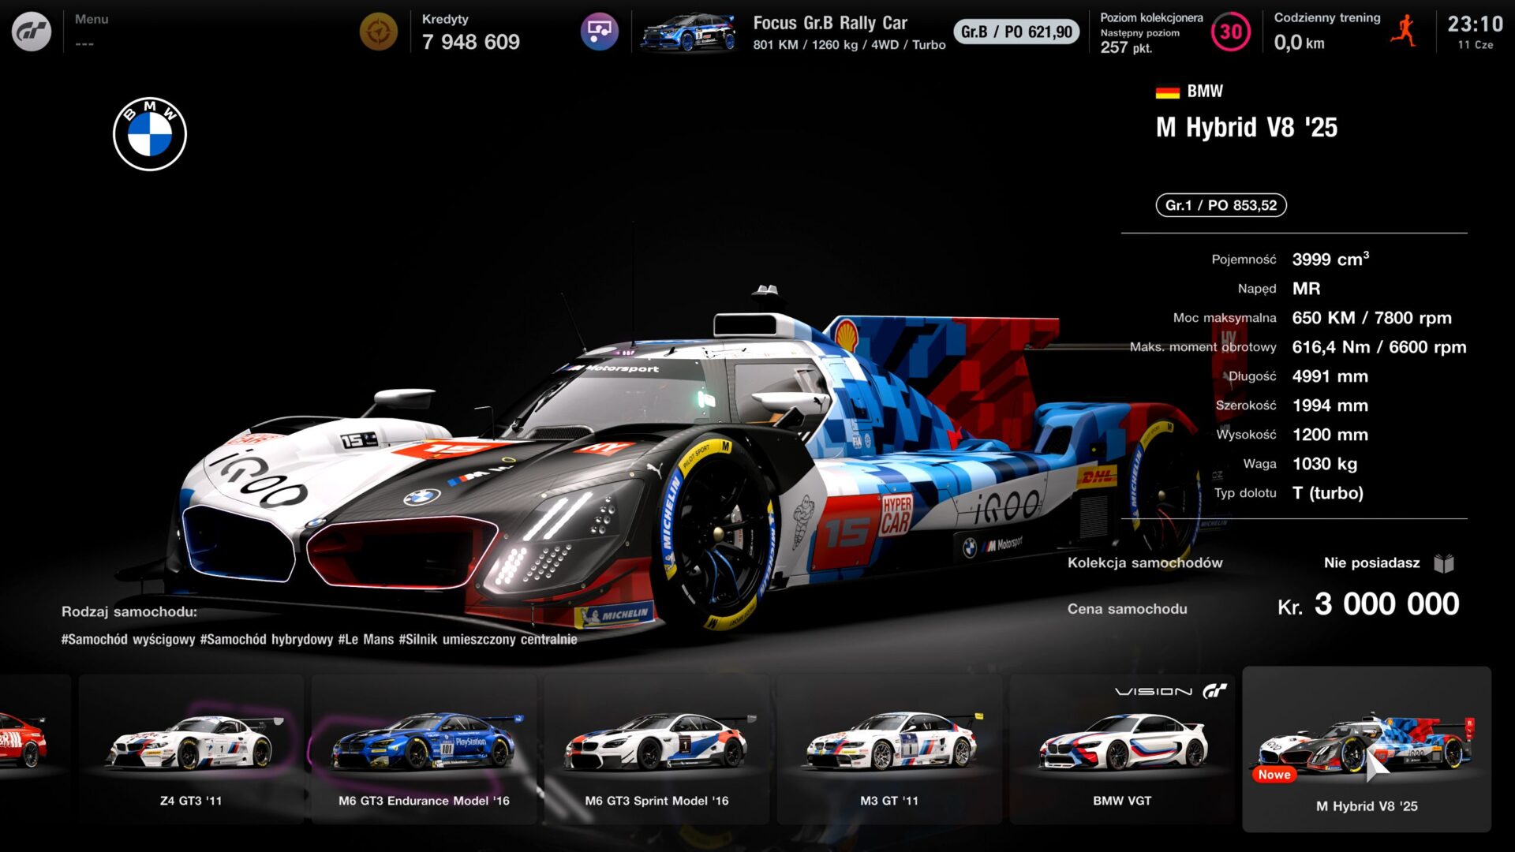Select the Gr.1 / PO 853,52 badge
This screenshot has height=852, width=1515.
[1221, 205]
